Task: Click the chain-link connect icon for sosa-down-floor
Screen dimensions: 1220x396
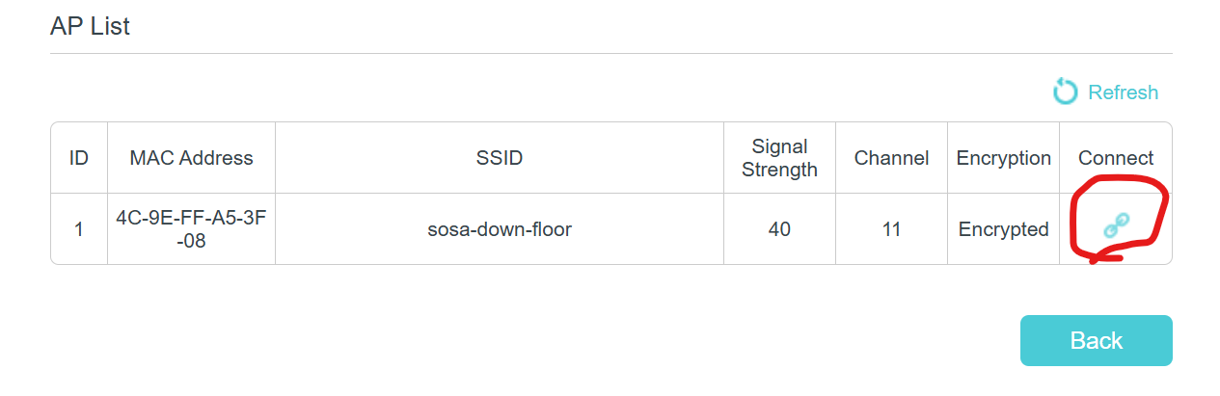Action: [x=1116, y=226]
